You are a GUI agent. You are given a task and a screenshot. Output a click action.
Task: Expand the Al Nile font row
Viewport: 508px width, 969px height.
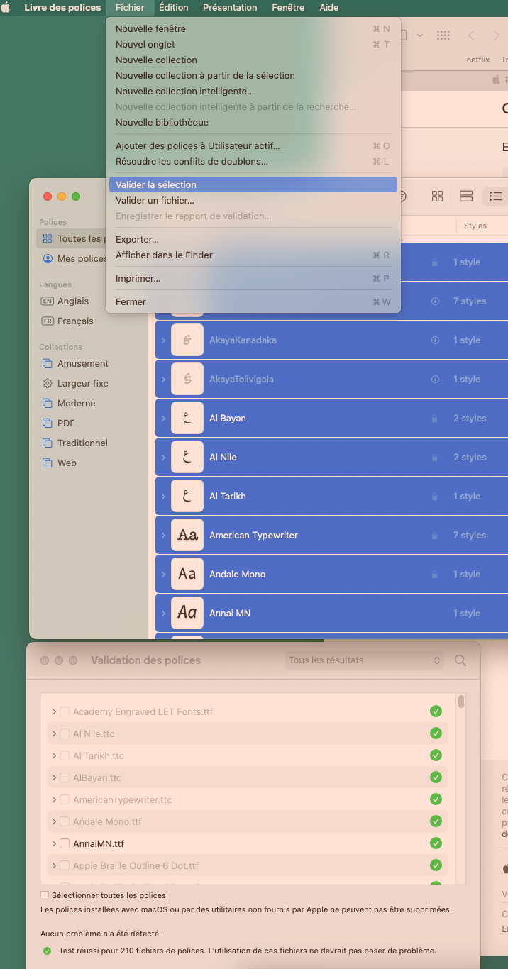point(163,458)
